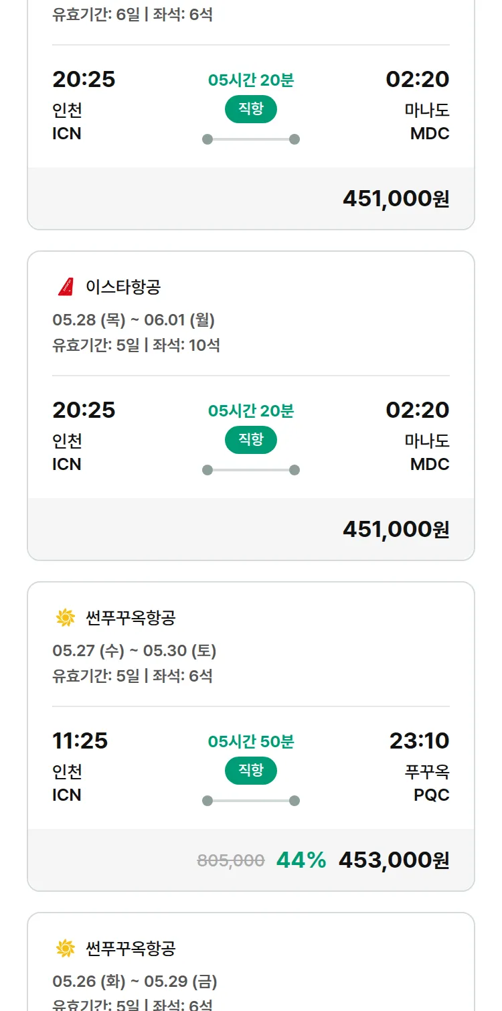Select the 05.27 (수) ~ 05.30 (토) date range
The width and height of the screenshot is (502, 1011).
(x=134, y=651)
